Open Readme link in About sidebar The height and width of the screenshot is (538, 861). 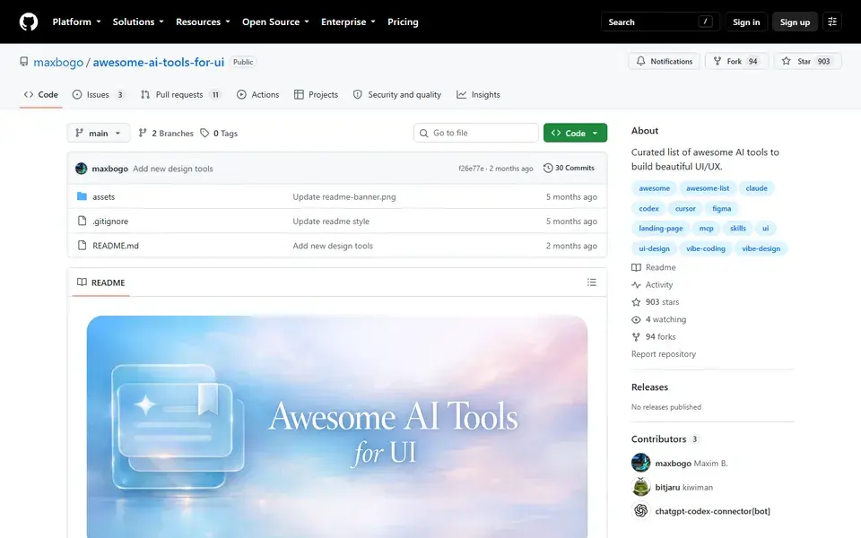654,267
